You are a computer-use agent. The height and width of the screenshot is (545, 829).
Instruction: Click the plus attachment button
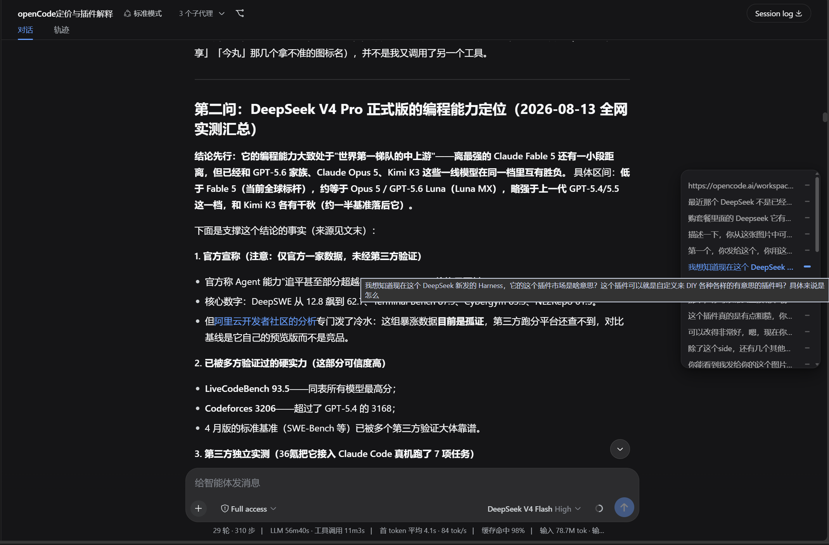[199, 509]
